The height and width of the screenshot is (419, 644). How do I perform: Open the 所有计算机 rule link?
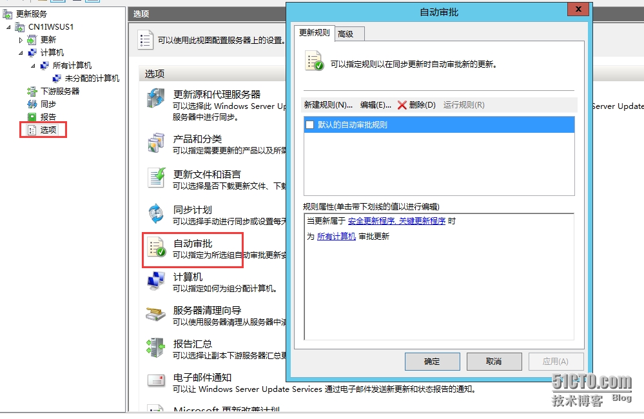pyautogui.click(x=336, y=237)
